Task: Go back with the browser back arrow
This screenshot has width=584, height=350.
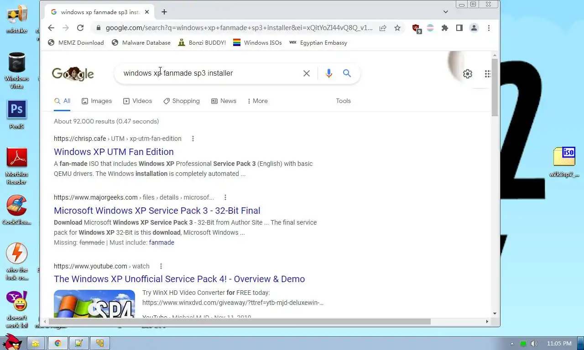Action: coord(51,28)
